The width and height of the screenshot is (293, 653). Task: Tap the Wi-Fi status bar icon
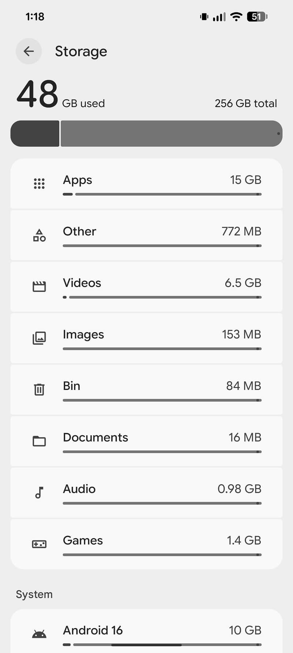[x=236, y=17]
